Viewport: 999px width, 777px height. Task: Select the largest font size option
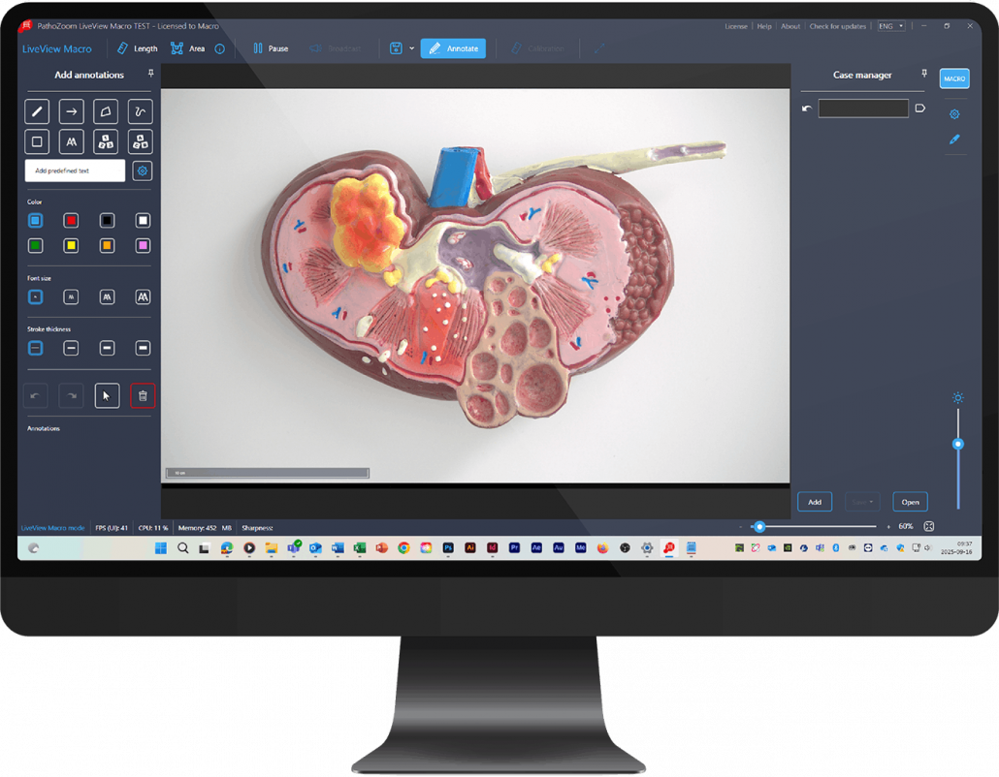(143, 296)
